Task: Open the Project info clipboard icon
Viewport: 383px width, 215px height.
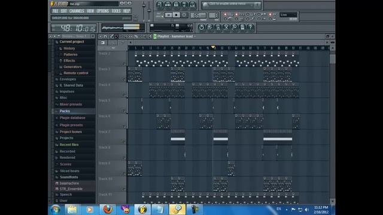Action: [242, 27]
